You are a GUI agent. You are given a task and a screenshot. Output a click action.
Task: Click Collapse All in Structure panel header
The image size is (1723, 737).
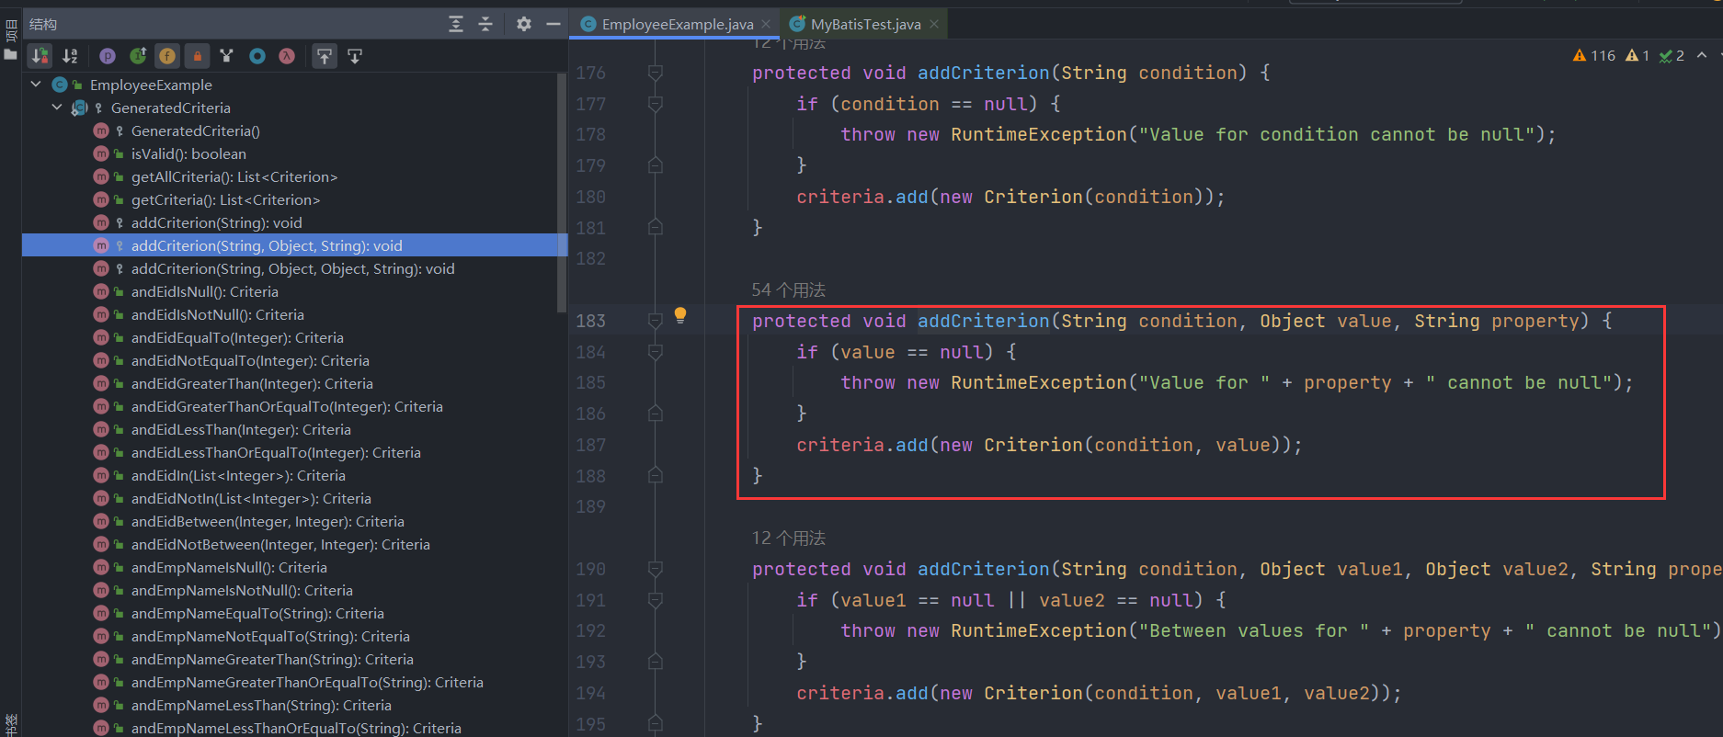click(485, 24)
